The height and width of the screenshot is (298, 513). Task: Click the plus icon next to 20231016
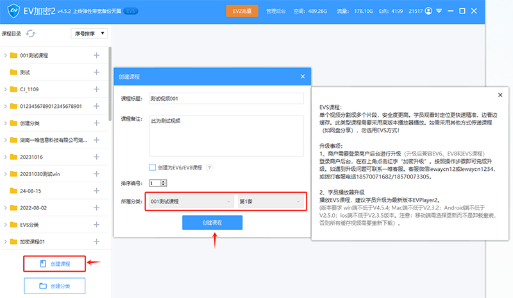click(97, 157)
